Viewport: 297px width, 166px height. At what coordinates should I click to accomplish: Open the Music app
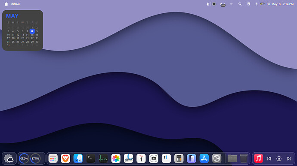tap(258, 158)
